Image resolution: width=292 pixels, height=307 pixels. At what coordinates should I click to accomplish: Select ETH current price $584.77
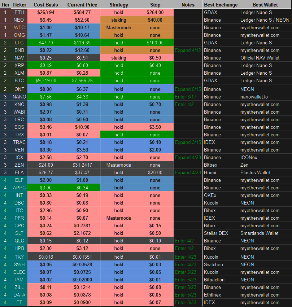pyautogui.click(x=82, y=12)
